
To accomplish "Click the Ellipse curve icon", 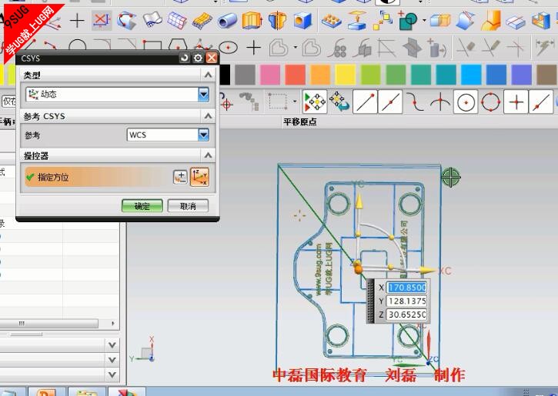I will pos(228,47).
